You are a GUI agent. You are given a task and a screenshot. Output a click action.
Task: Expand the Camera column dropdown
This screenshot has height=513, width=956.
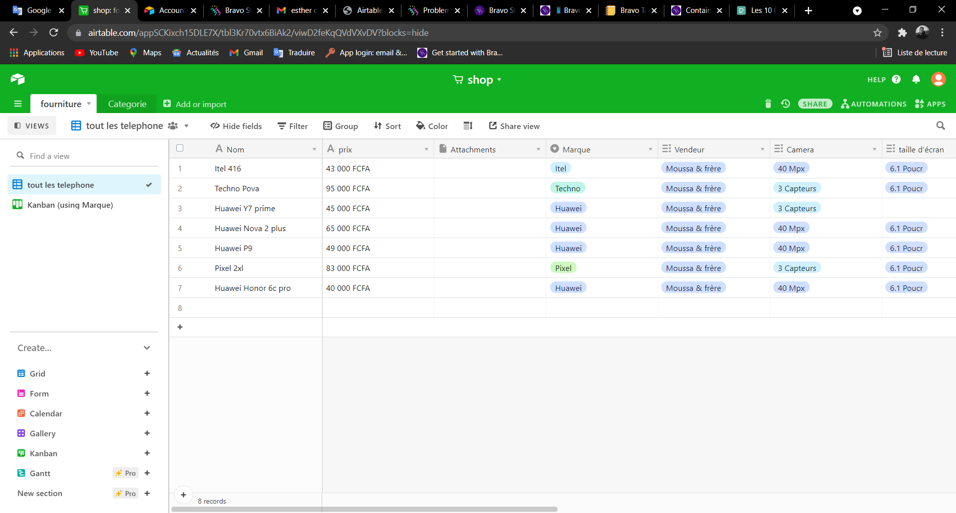pyautogui.click(x=874, y=149)
